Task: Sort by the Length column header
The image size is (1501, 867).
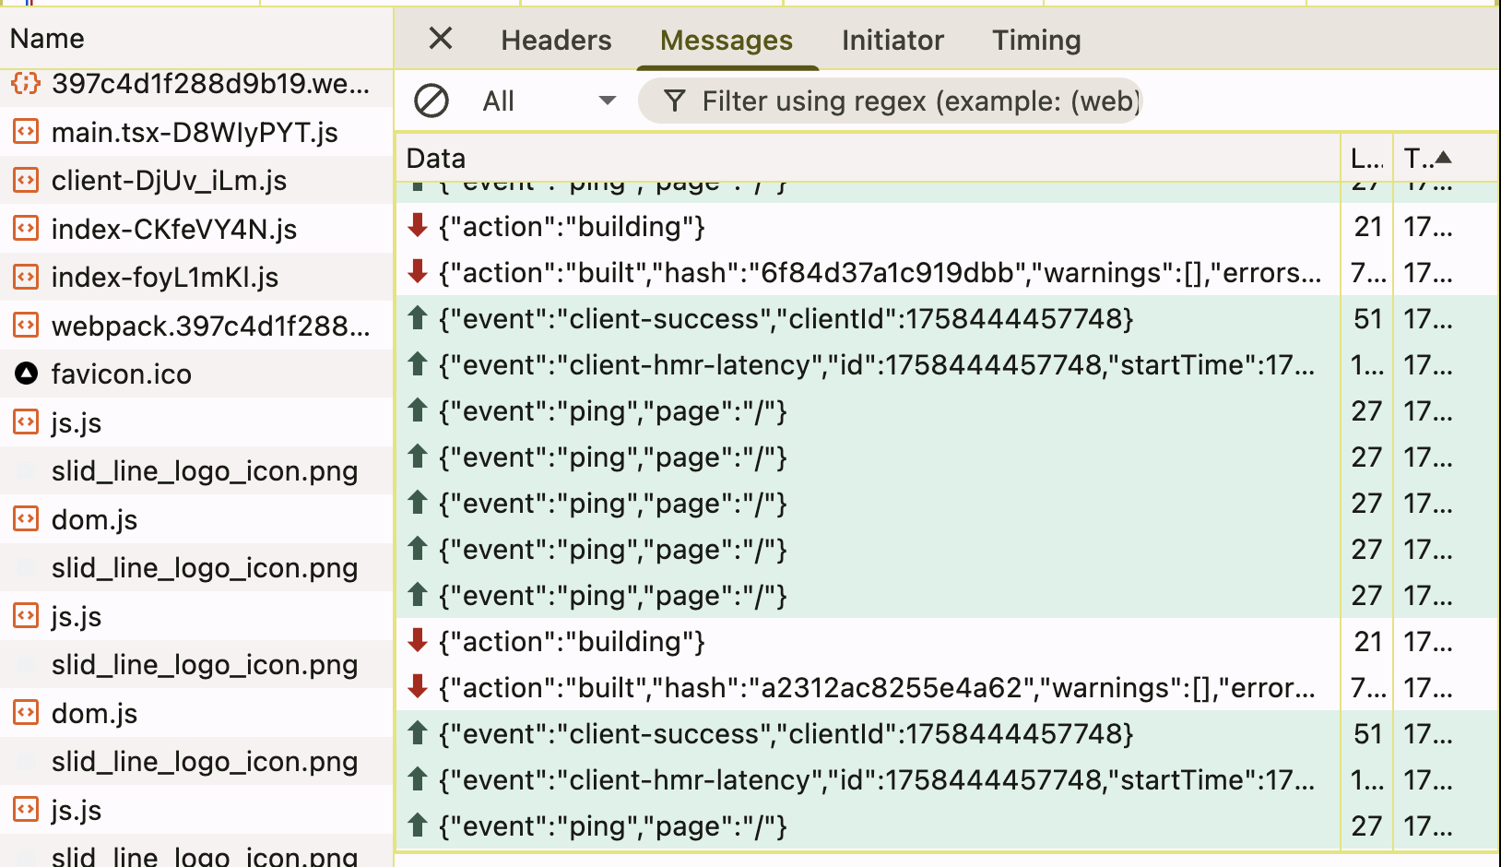Action: [x=1366, y=159]
